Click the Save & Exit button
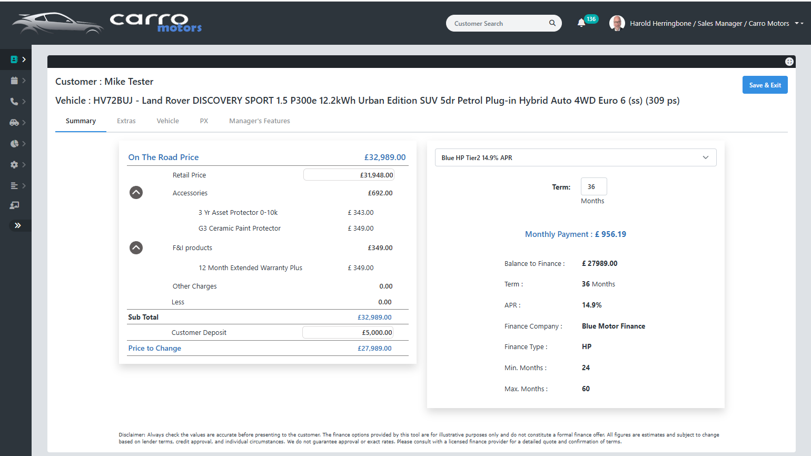This screenshot has height=456, width=811. [765, 85]
